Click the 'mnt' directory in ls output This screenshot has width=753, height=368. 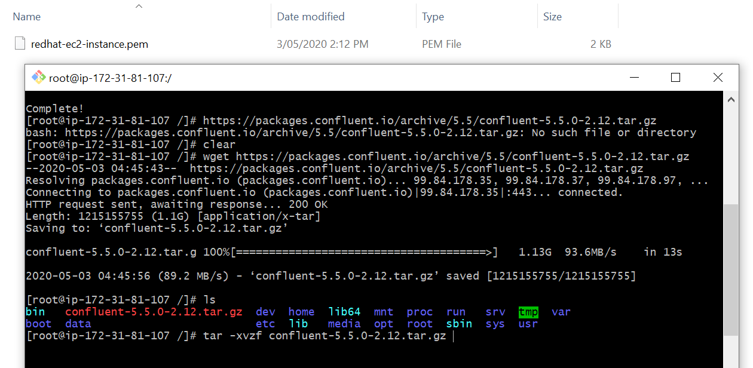click(x=384, y=312)
